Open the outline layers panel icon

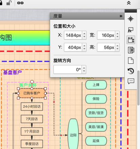point(131,50)
